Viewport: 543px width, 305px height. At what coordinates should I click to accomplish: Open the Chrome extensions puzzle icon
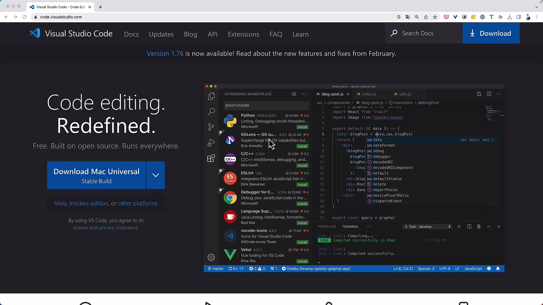pos(501,17)
